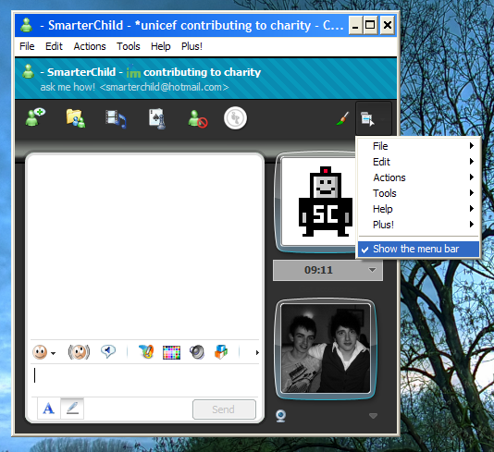The image size is (494, 452).
Task: Click the colored cubes activities icon
Action: point(221,352)
